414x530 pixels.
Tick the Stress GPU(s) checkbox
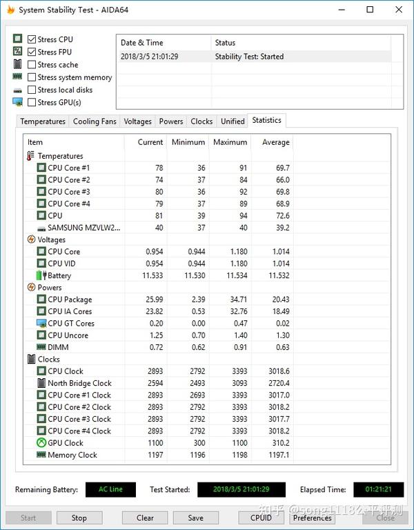[x=32, y=102]
